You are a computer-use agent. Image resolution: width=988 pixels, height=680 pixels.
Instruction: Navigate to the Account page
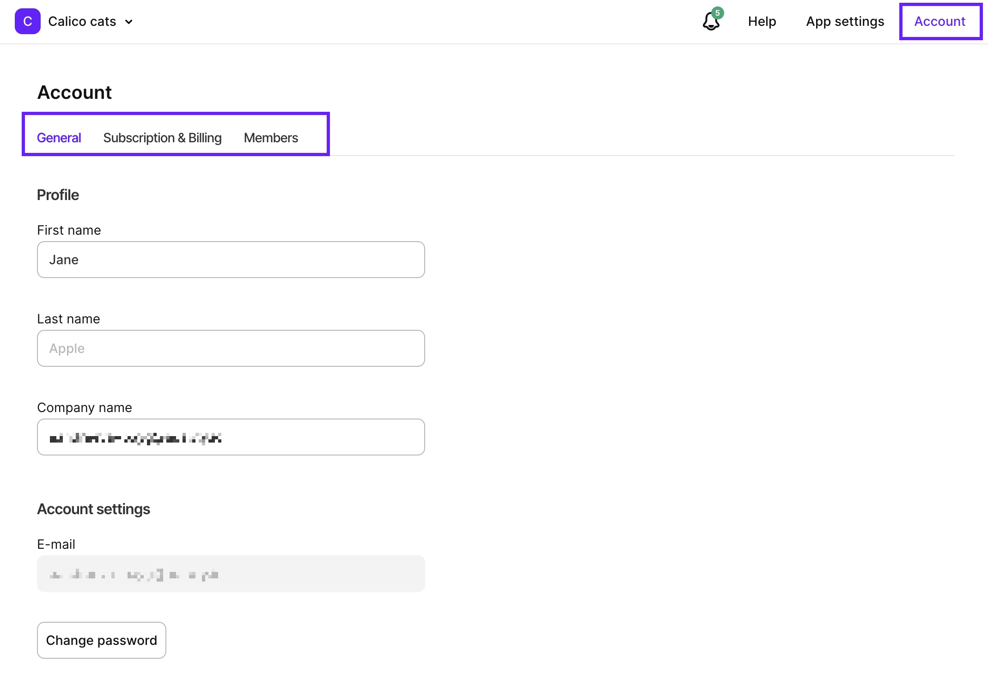pyautogui.click(x=940, y=21)
